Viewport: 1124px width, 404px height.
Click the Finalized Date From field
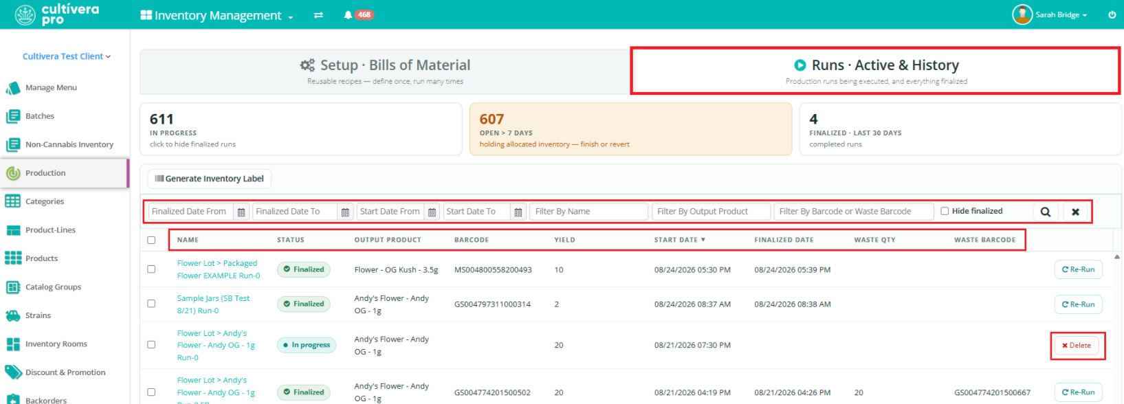(x=191, y=212)
